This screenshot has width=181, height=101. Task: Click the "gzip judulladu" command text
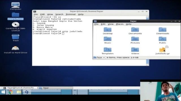(72, 31)
